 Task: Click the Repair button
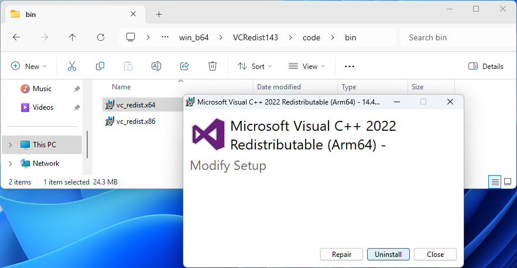tap(341, 255)
